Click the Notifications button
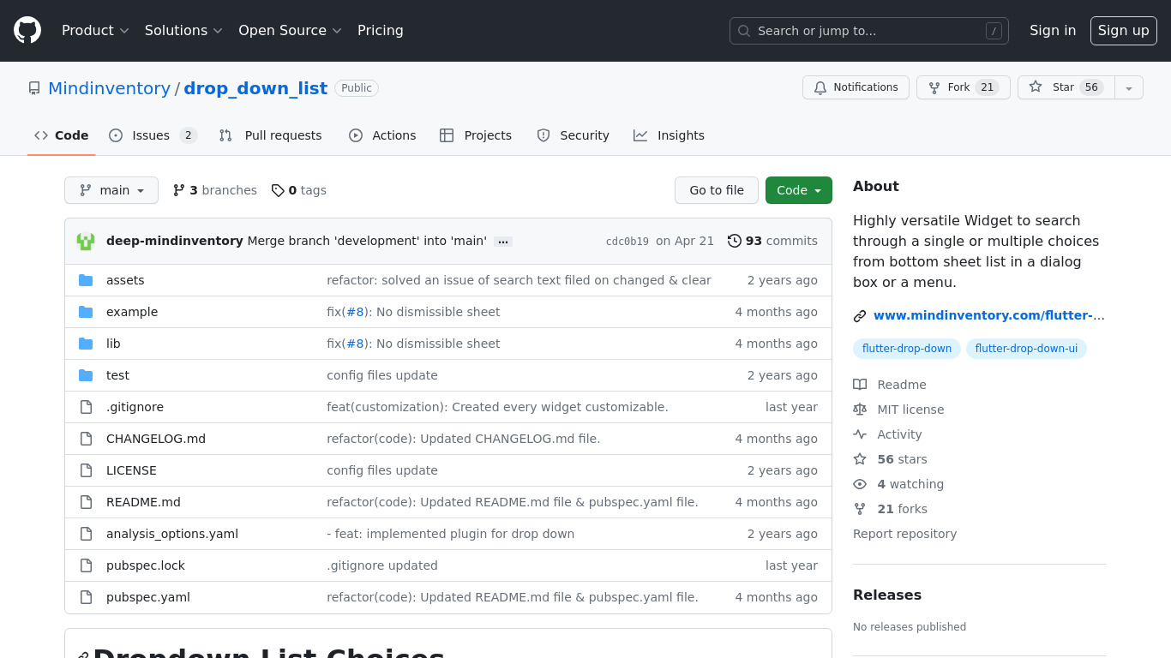The image size is (1171, 658). (x=856, y=87)
